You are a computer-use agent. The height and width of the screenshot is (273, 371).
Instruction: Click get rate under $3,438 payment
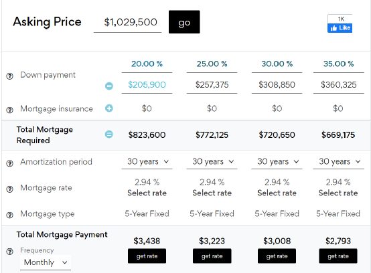click(147, 256)
